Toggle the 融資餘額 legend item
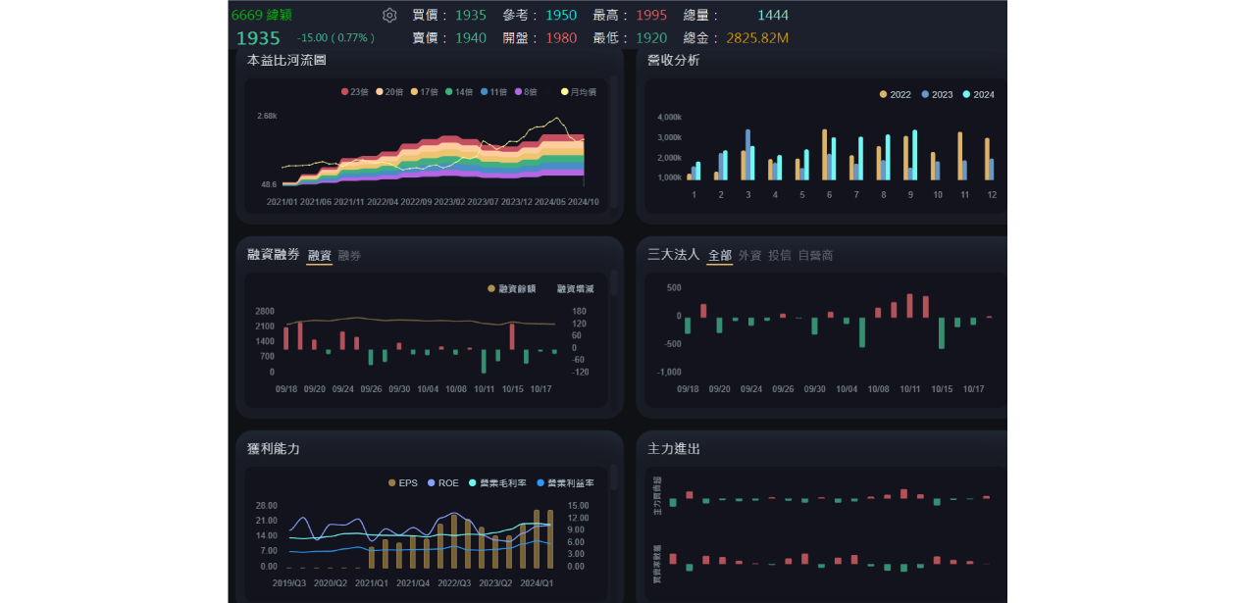This screenshot has width=1234, height=603. [512, 289]
